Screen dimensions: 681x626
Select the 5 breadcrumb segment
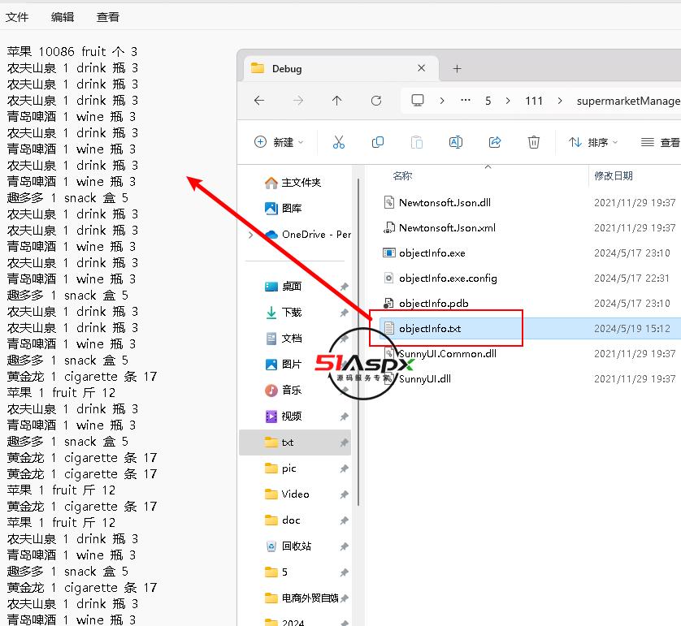pyautogui.click(x=488, y=101)
